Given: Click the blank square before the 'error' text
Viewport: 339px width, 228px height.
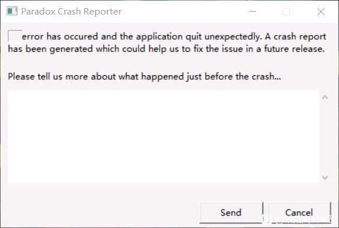Looking at the screenshot, I should tap(15, 36).
